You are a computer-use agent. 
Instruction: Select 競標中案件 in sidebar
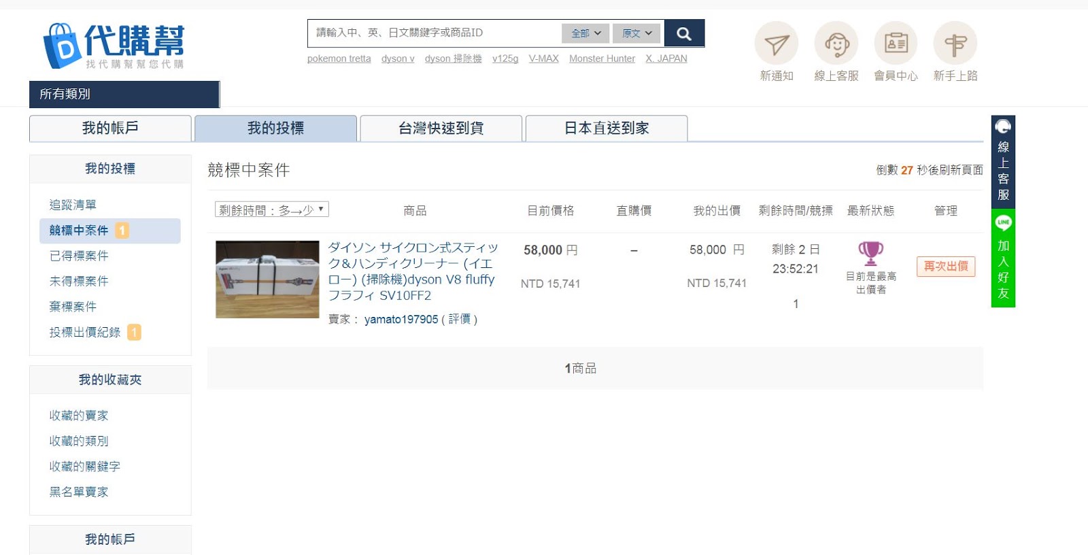click(x=110, y=231)
